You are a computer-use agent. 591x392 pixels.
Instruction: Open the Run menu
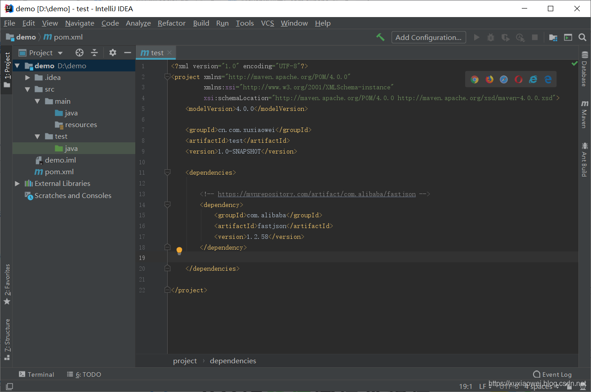[222, 23]
